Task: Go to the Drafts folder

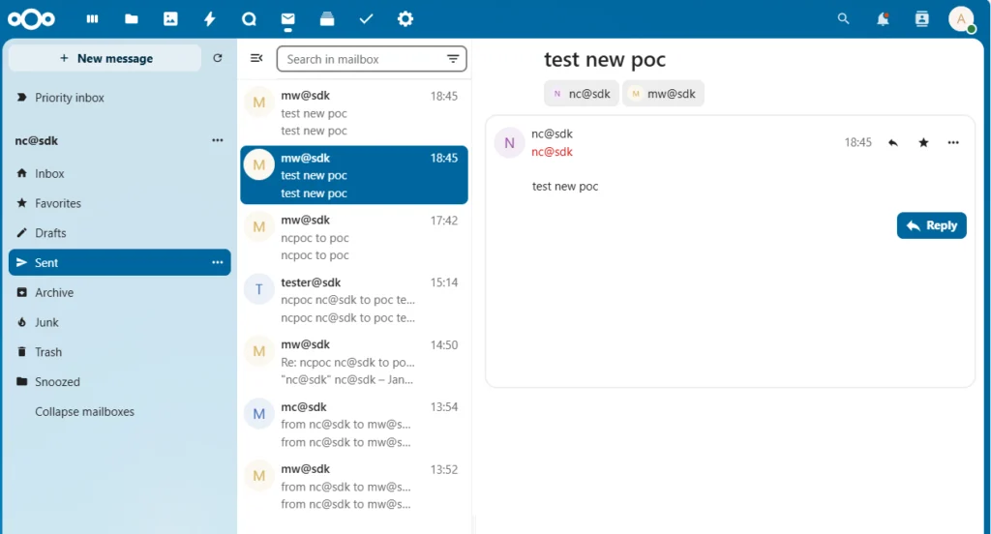Action: (x=50, y=233)
